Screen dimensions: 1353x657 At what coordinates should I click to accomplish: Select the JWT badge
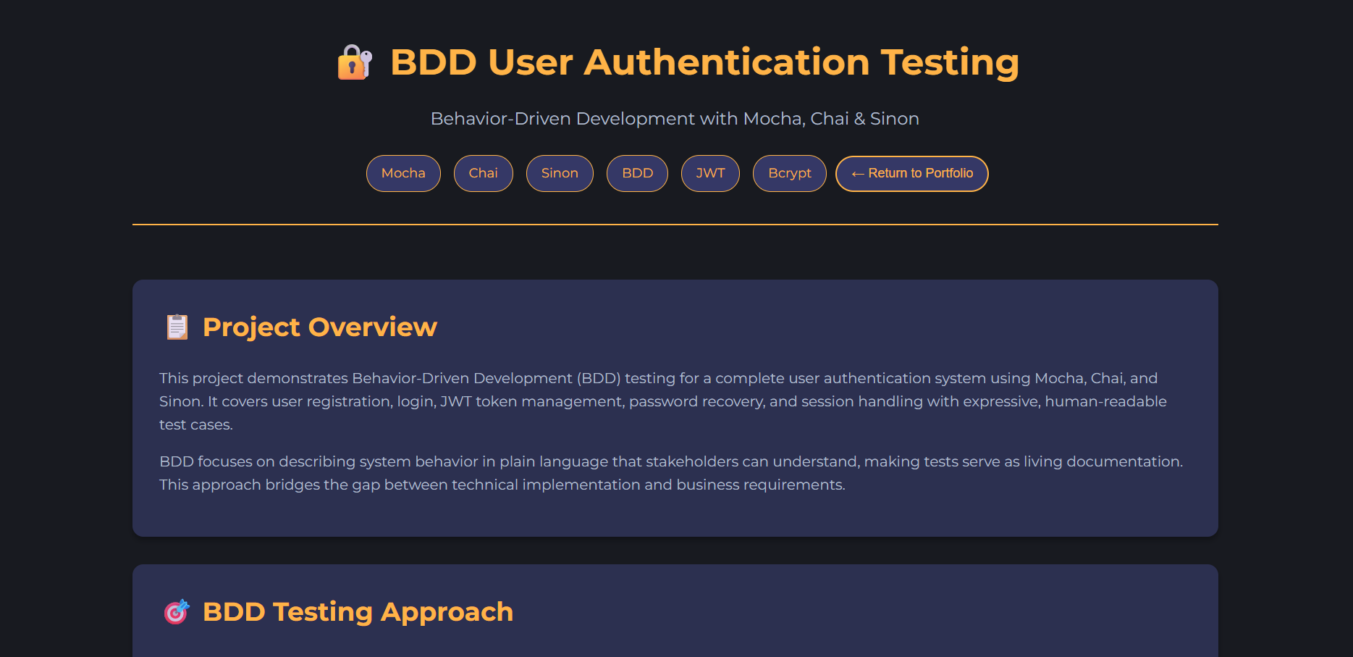pos(710,173)
